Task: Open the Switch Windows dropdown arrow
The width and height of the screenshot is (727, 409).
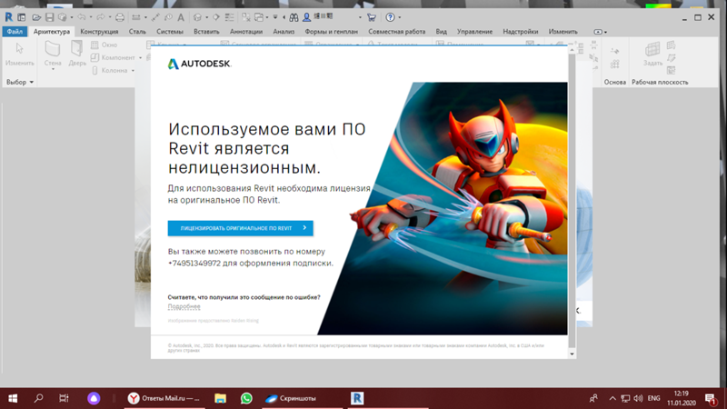Action: 267,17
